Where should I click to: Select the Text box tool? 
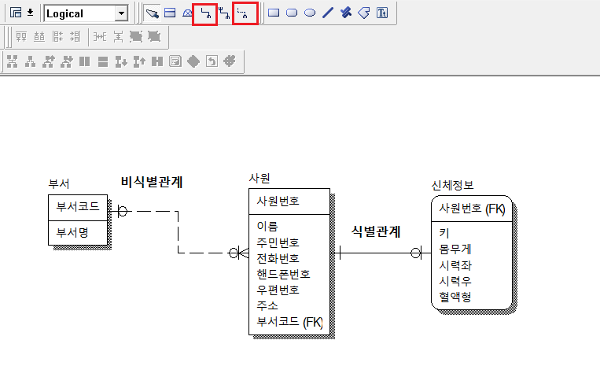(x=382, y=13)
